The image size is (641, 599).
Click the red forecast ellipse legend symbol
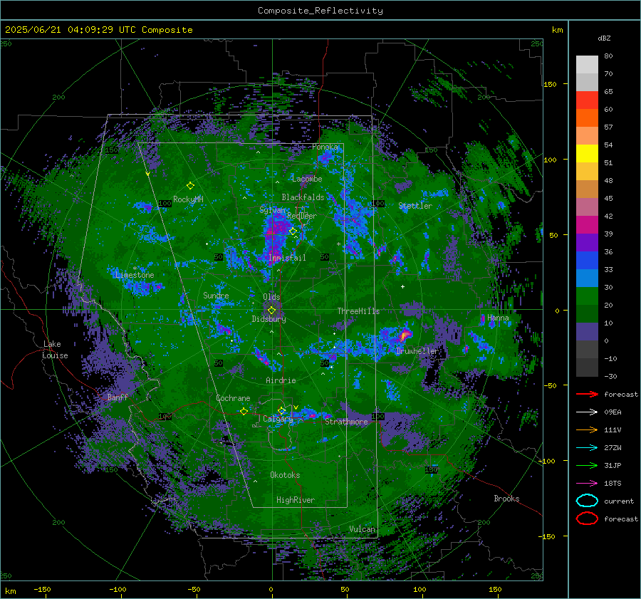click(587, 519)
